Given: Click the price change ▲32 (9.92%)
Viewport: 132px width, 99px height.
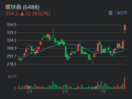Looking at the screenshot, I should click(35, 14).
